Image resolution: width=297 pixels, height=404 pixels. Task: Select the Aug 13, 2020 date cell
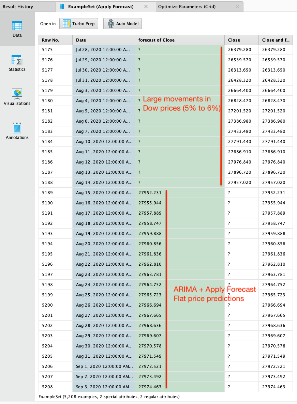point(104,172)
